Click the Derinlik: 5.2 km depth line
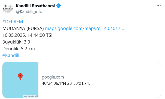This screenshot has height=99, width=165. (x=18, y=49)
